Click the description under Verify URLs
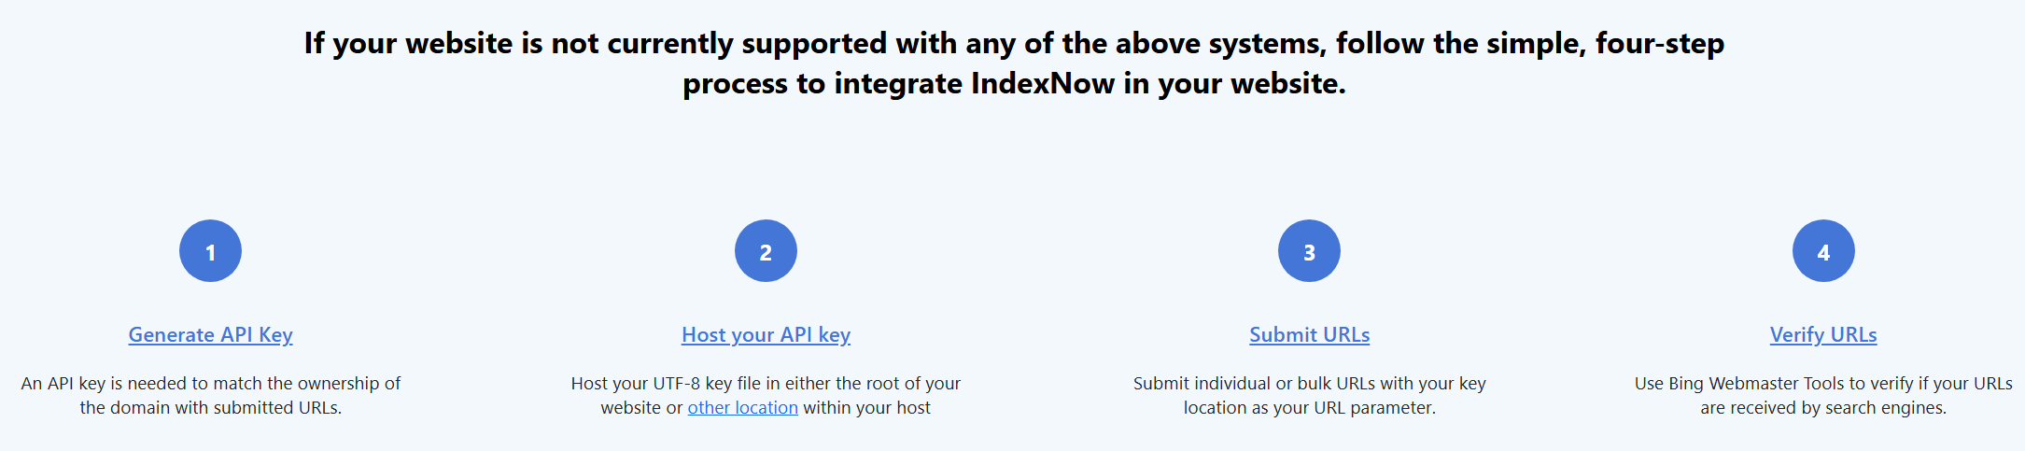2025x451 pixels. (1823, 395)
